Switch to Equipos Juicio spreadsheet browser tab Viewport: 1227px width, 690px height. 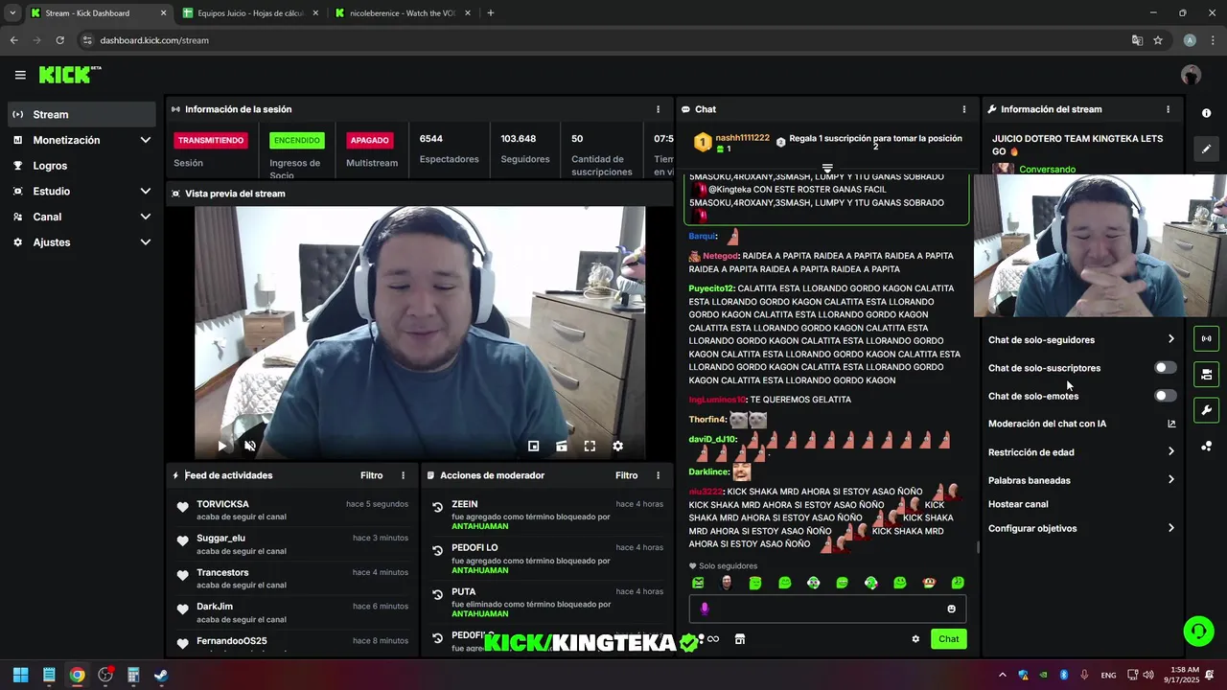tap(250, 13)
